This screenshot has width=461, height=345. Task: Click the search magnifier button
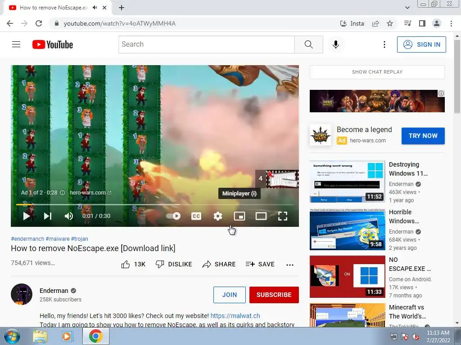[x=309, y=44]
